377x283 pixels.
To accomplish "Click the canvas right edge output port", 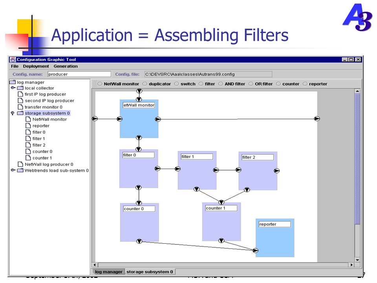I will point(317,119).
